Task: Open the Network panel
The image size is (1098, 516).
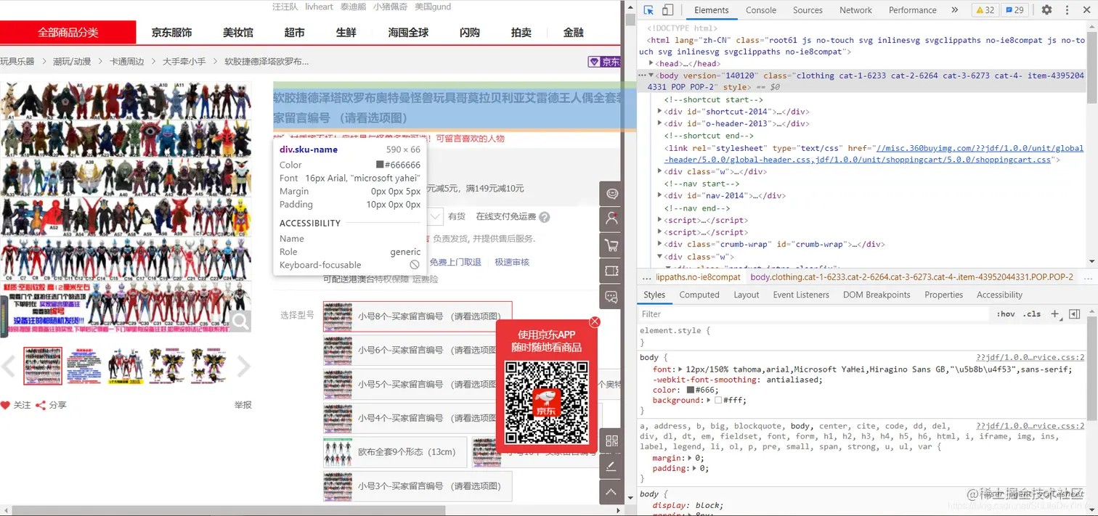Action: coord(855,10)
